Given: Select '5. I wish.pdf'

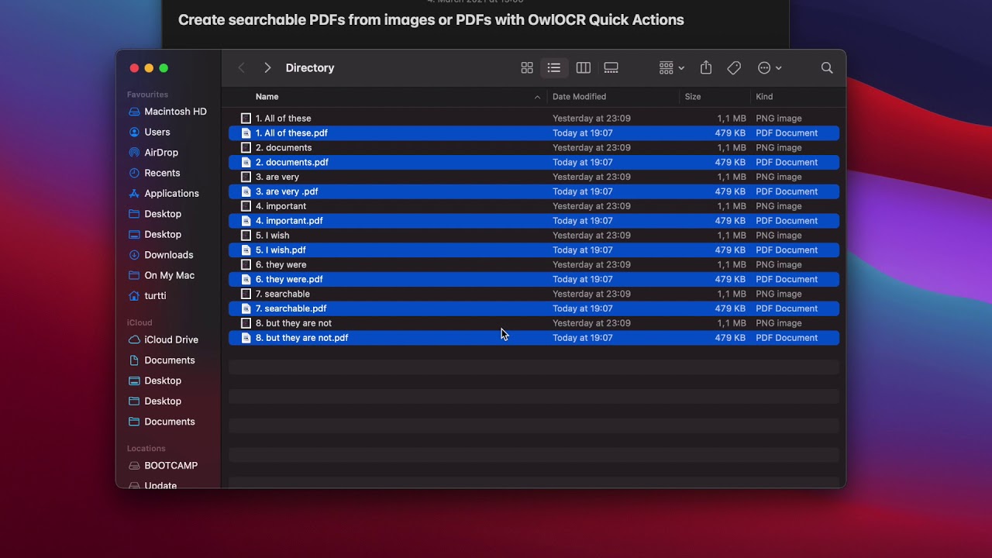Looking at the screenshot, I should point(534,250).
